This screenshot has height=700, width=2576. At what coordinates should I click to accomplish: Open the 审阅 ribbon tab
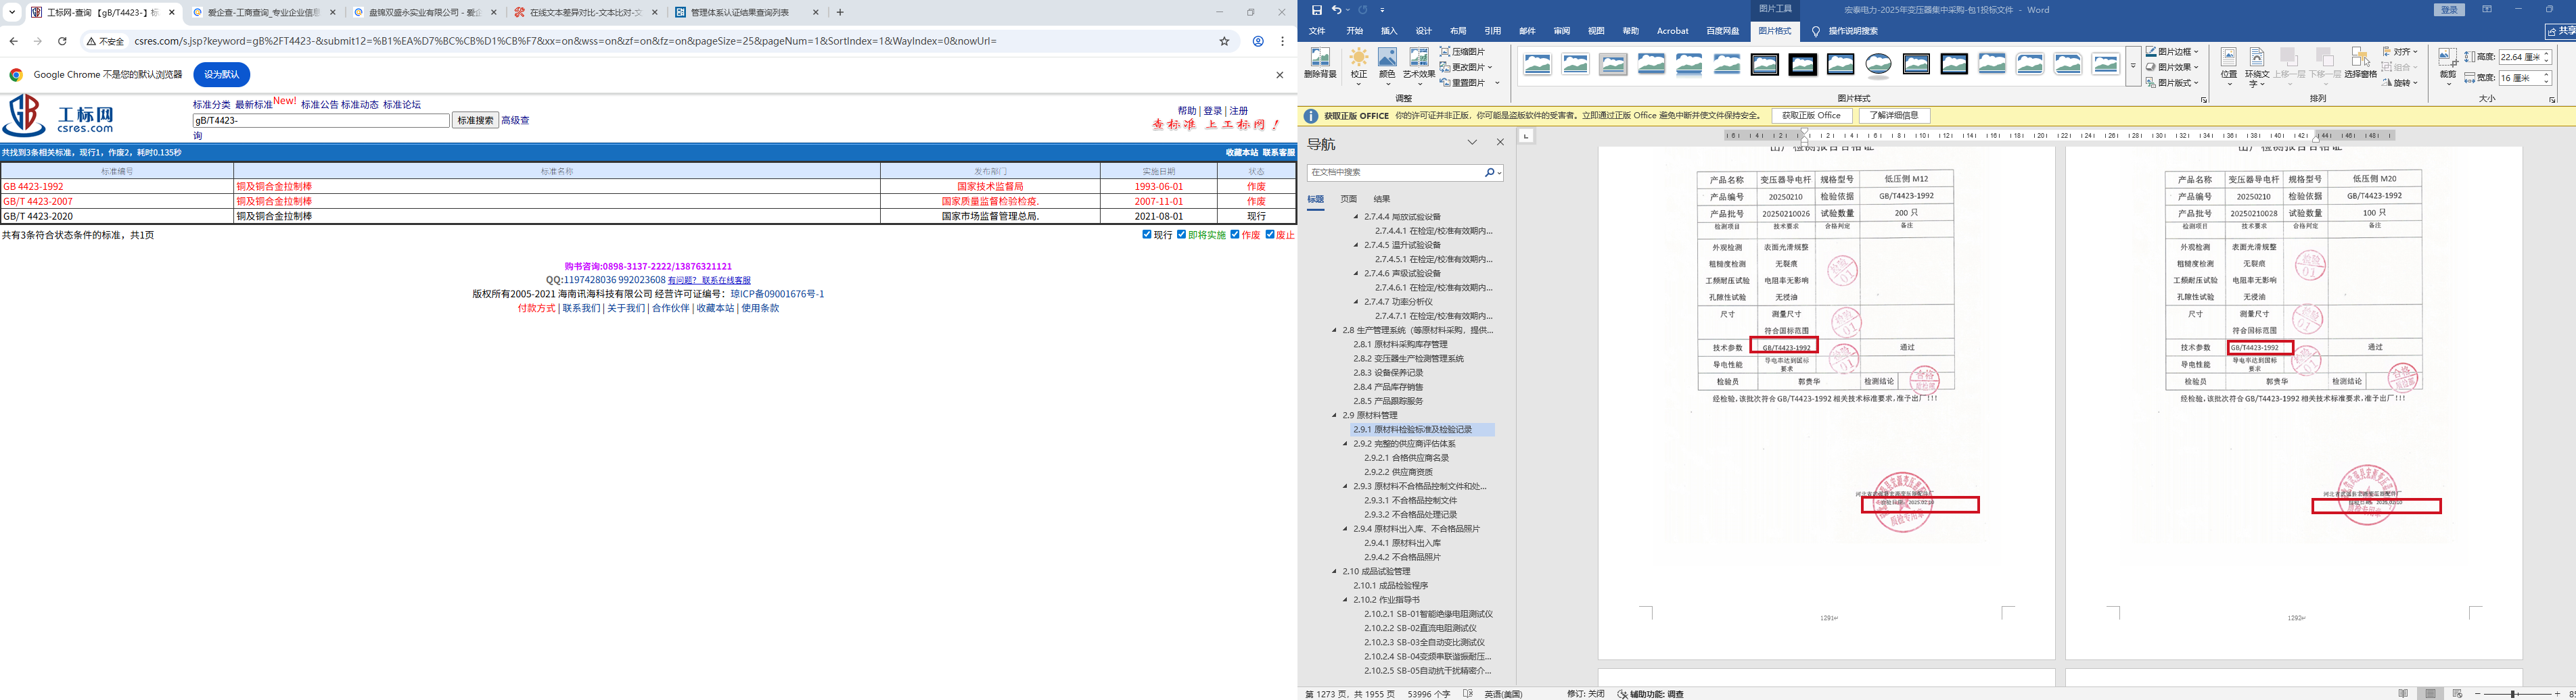coord(1561,31)
